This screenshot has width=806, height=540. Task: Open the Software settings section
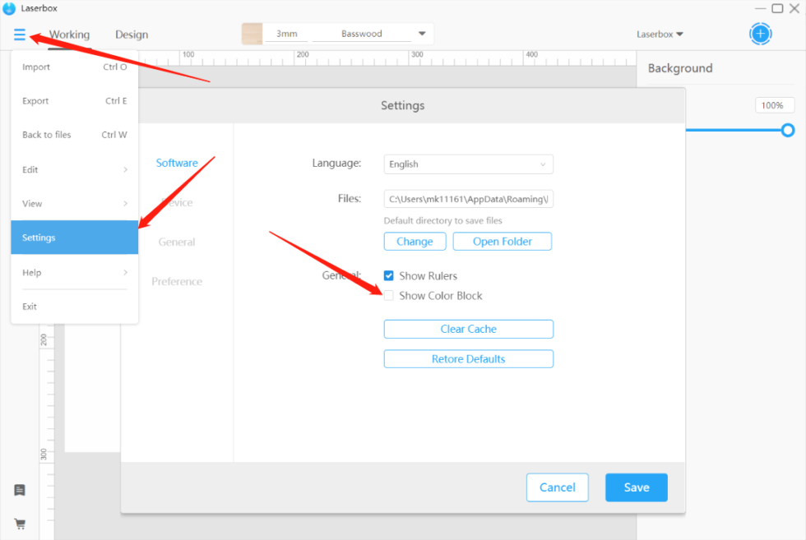177,163
